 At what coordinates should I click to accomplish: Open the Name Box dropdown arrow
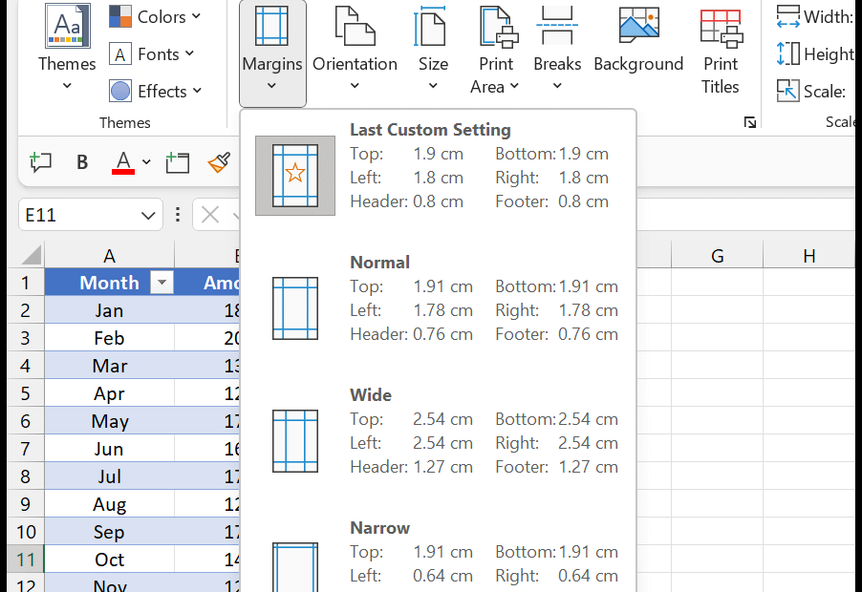[148, 215]
